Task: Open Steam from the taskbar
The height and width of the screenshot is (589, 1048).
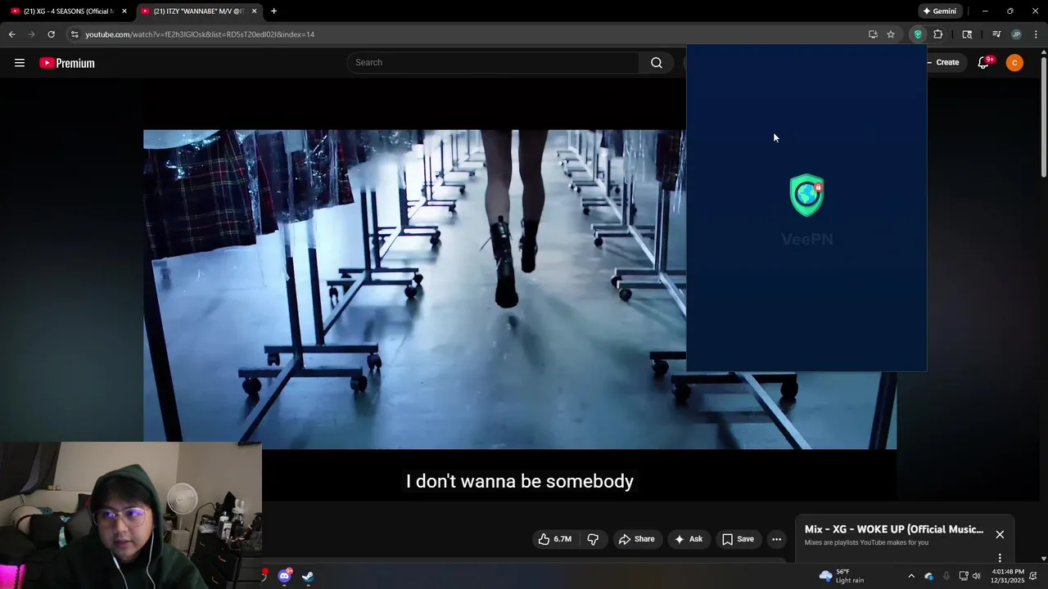Action: 308,576
